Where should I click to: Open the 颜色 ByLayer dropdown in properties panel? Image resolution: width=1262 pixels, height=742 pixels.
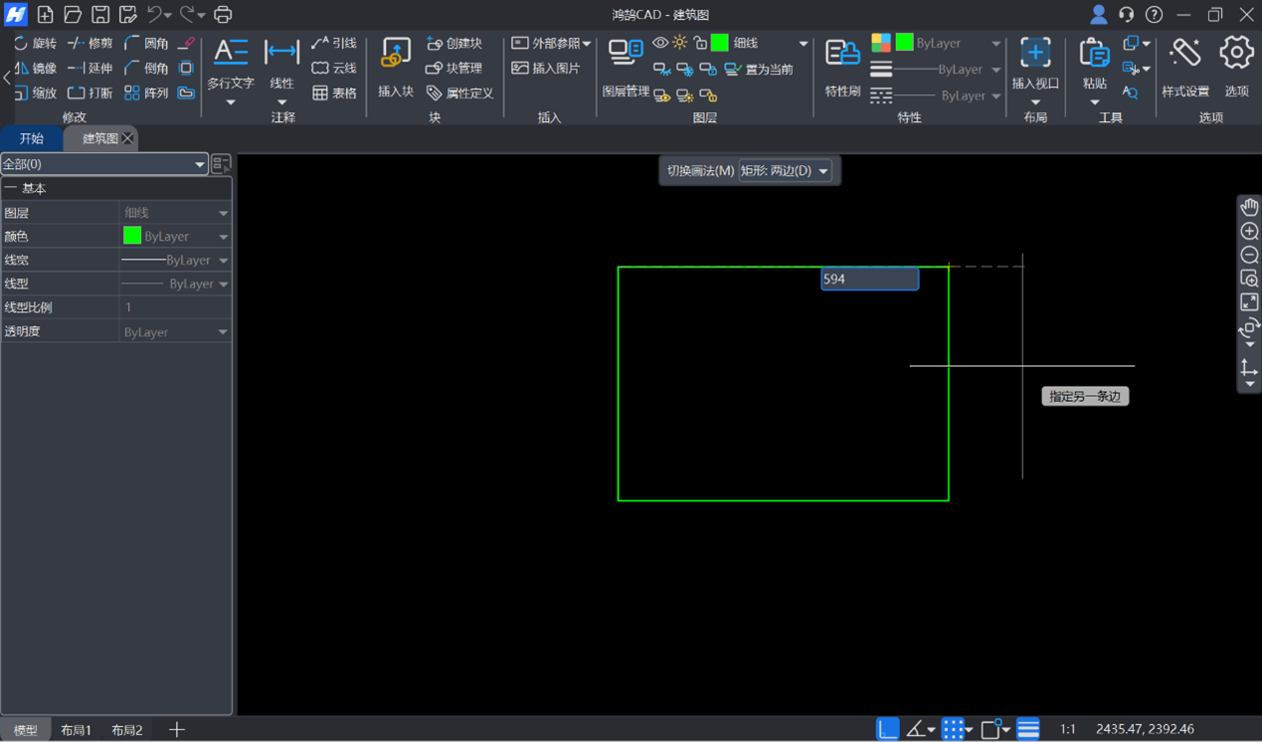[x=175, y=237]
